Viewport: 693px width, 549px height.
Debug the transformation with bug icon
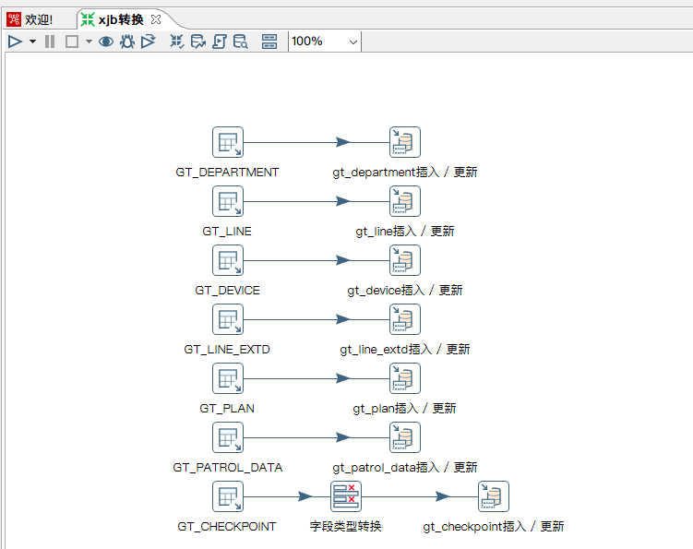(127, 42)
